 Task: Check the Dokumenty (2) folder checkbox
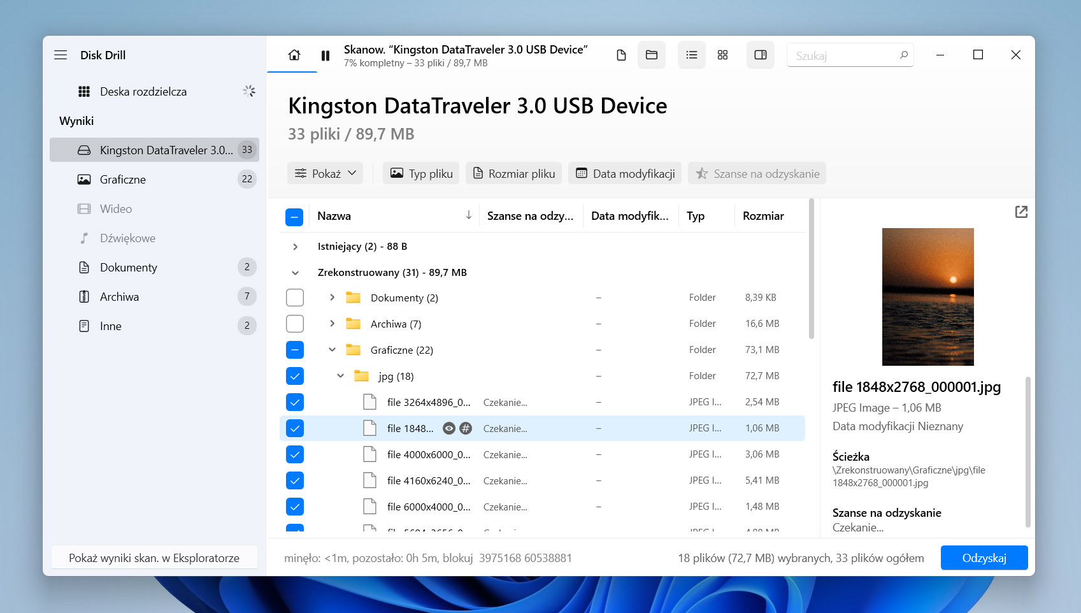point(295,298)
